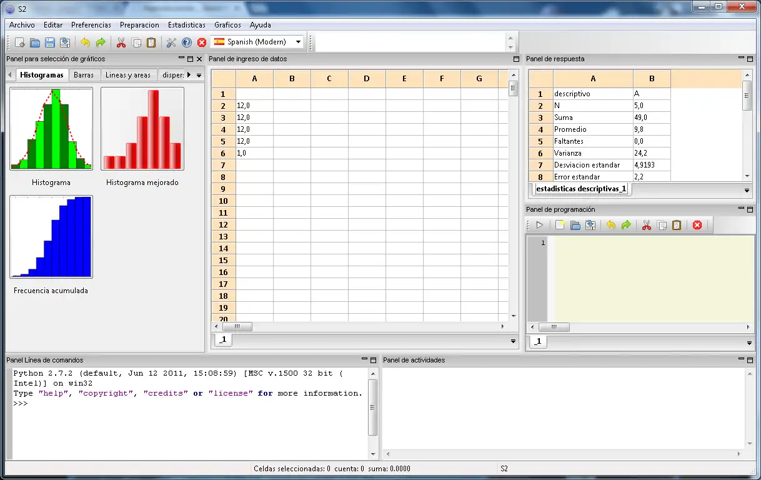Click cell containing 1,0 in data grid
This screenshot has width=761, height=480.
click(x=254, y=153)
